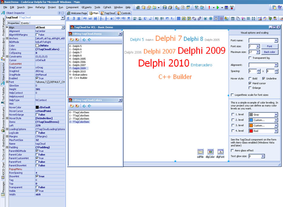
Task: Expand the Font property node
Action: pos(7,82)
